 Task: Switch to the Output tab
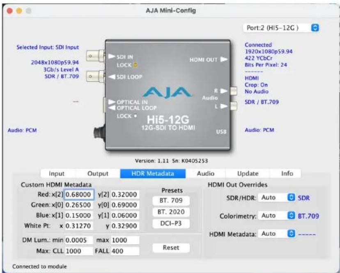point(98,174)
